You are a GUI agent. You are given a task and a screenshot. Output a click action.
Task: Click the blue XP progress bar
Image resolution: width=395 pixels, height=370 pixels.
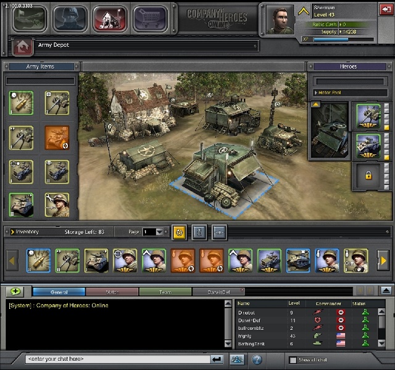[x=343, y=39]
